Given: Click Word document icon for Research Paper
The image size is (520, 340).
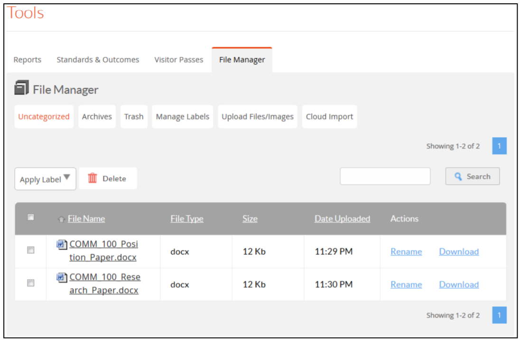Looking at the screenshot, I should coord(62,277).
